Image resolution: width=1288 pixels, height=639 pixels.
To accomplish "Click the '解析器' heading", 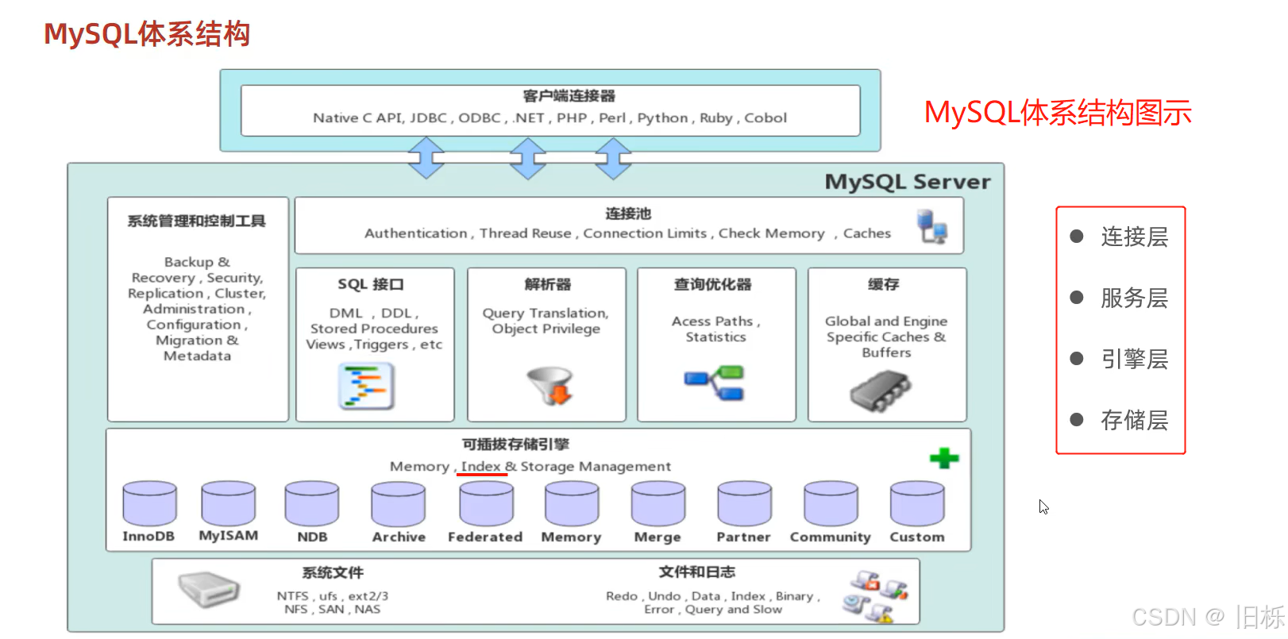I will pos(548,284).
